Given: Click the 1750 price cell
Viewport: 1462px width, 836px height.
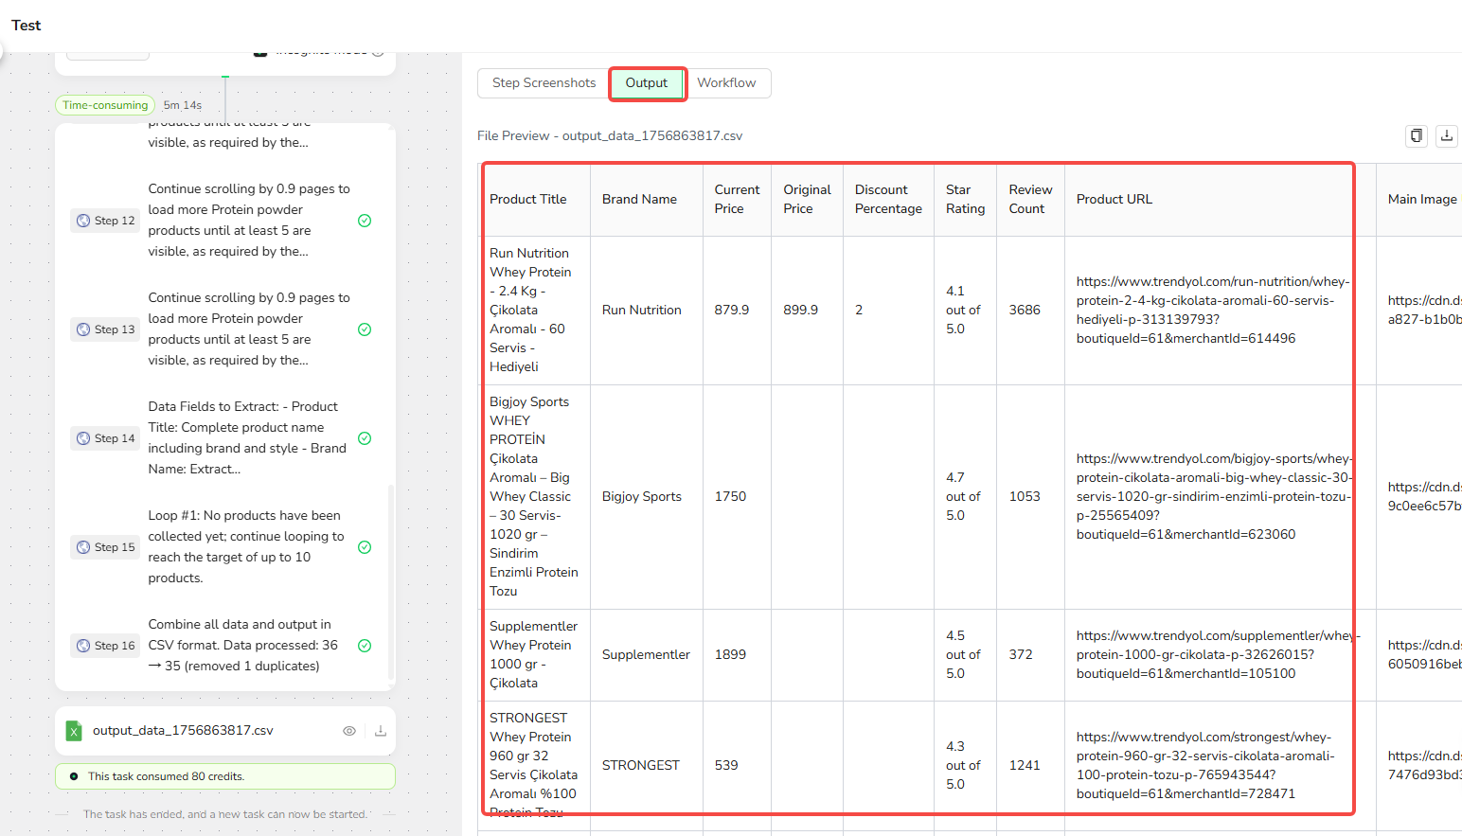Looking at the screenshot, I should [x=738, y=497].
